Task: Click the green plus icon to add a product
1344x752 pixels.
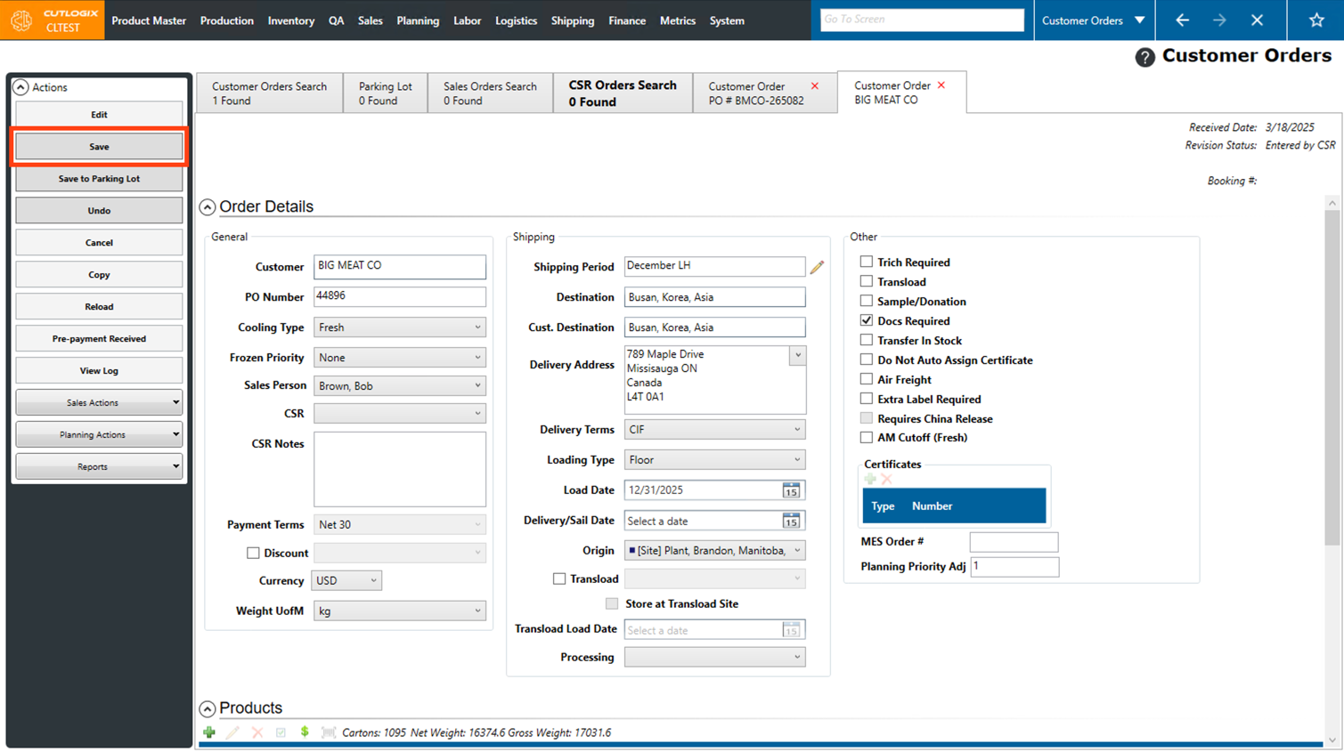Action: (x=209, y=732)
